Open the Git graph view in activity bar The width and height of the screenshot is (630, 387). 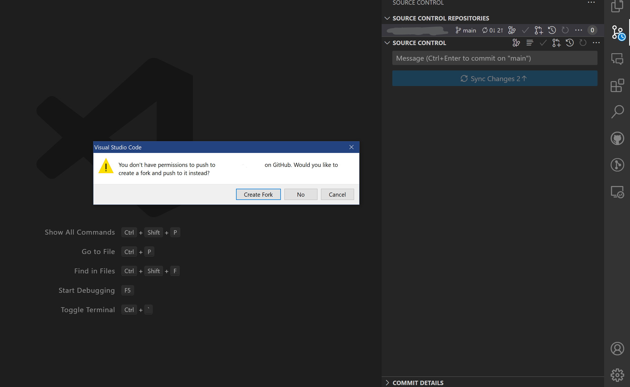pos(617,165)
